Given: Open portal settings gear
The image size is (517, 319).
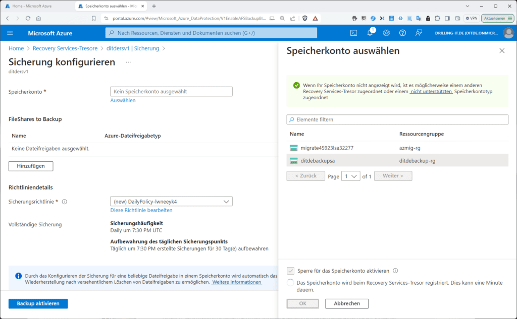Looking at the screenshot, I should tap(386, 33).
